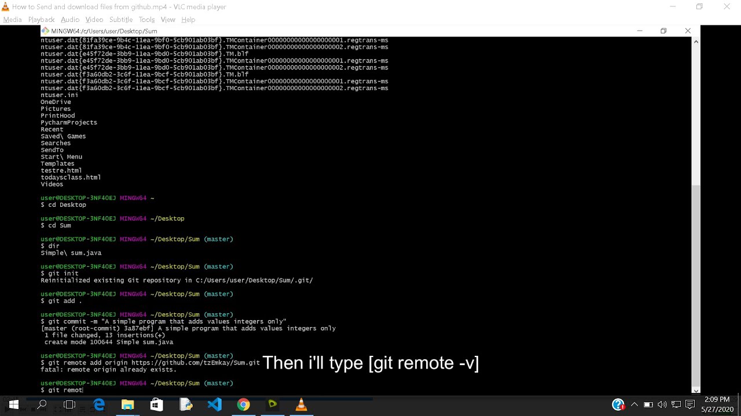Viewport: 741px width, 416px height.
Task: Open the Tools menu in VLC
Action: tap(146, 20)
